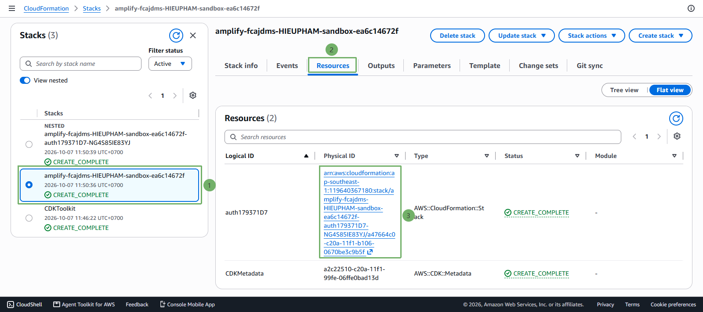
Task: Go to next page of stacks
Action: [x=175, y=96]
